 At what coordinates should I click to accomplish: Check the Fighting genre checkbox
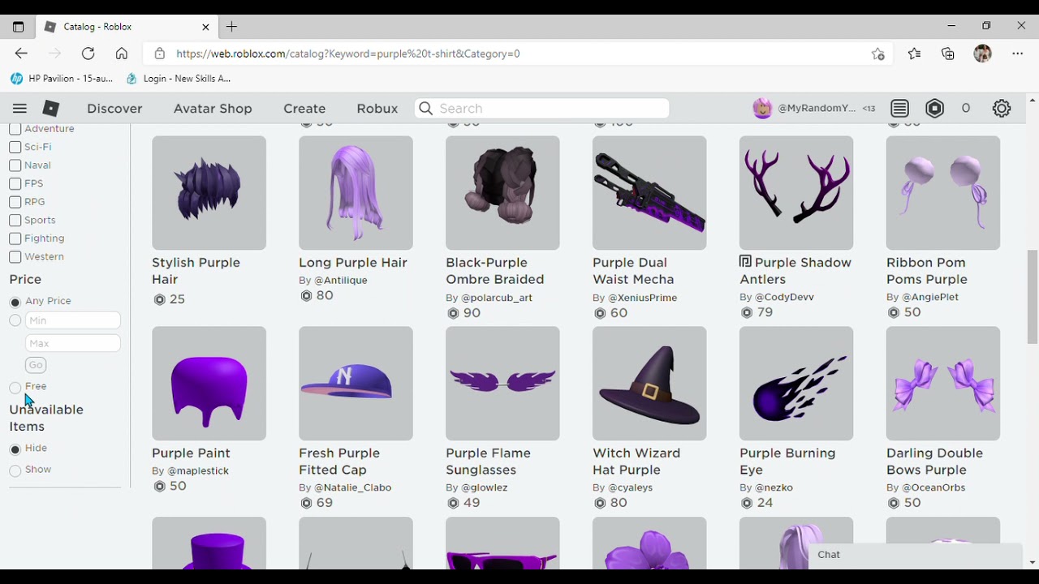click(x=15, y=238)
